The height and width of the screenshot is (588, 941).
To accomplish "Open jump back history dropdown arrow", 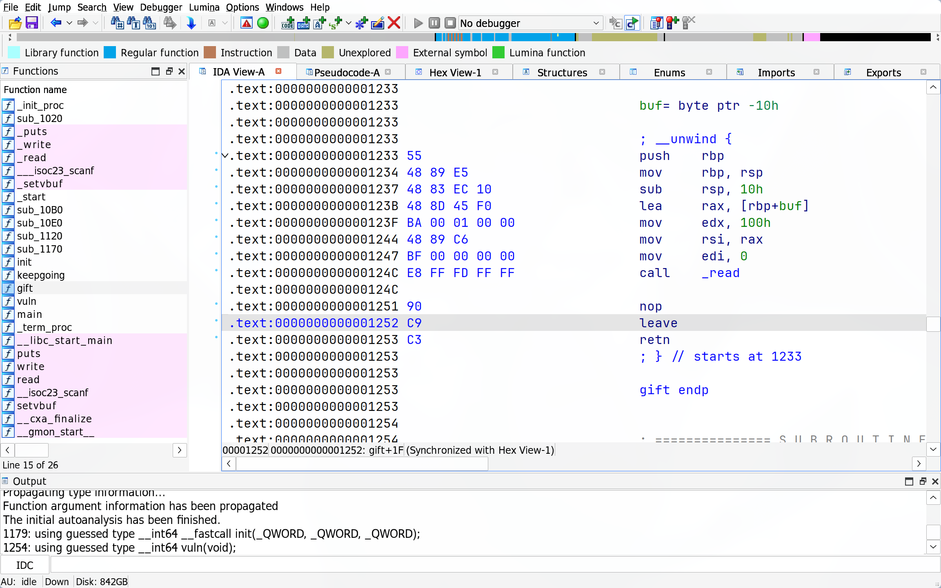I will [69, 23].
